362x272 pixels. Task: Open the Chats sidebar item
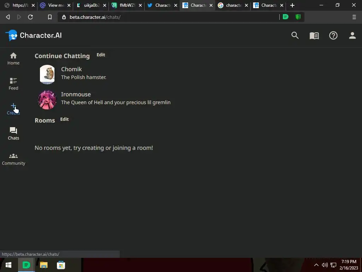[x=13, y=134]
